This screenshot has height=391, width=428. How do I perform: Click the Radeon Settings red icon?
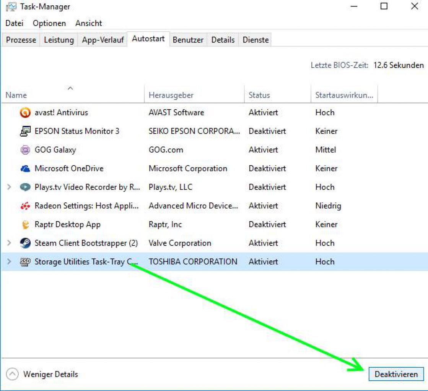(x=25, y=206)
